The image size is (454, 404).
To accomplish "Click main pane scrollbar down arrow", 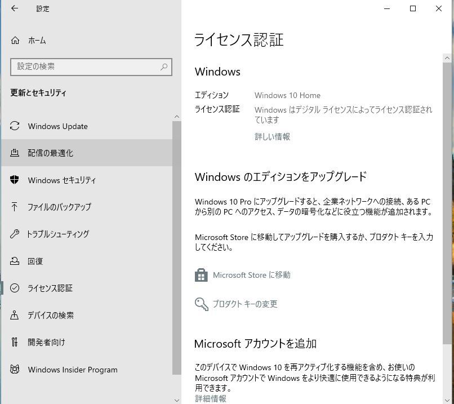I will 447,400.
